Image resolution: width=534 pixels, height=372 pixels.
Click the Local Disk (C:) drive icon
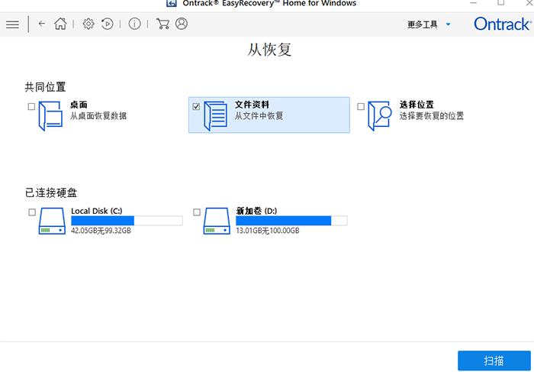tap(52, 221)
